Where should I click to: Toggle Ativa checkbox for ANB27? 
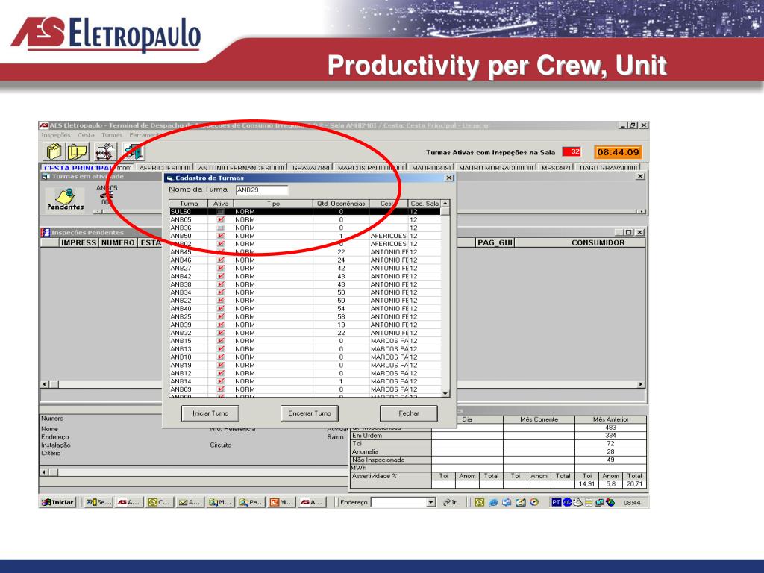coord(221,268)
